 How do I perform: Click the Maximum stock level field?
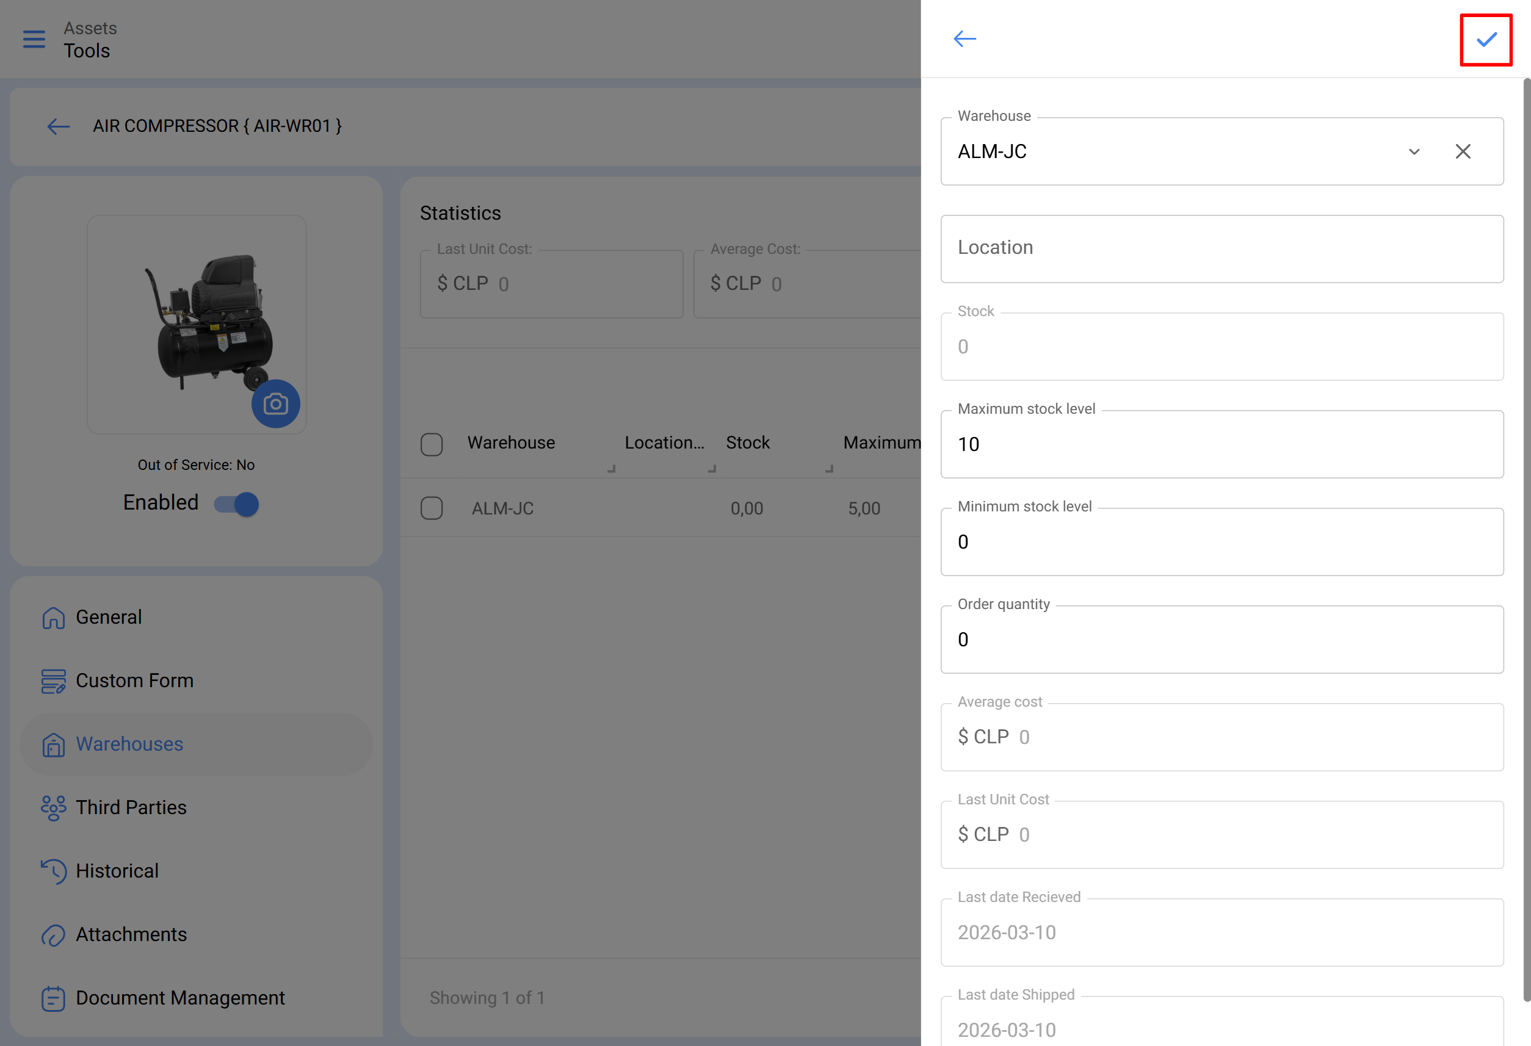coord(1222,445)
